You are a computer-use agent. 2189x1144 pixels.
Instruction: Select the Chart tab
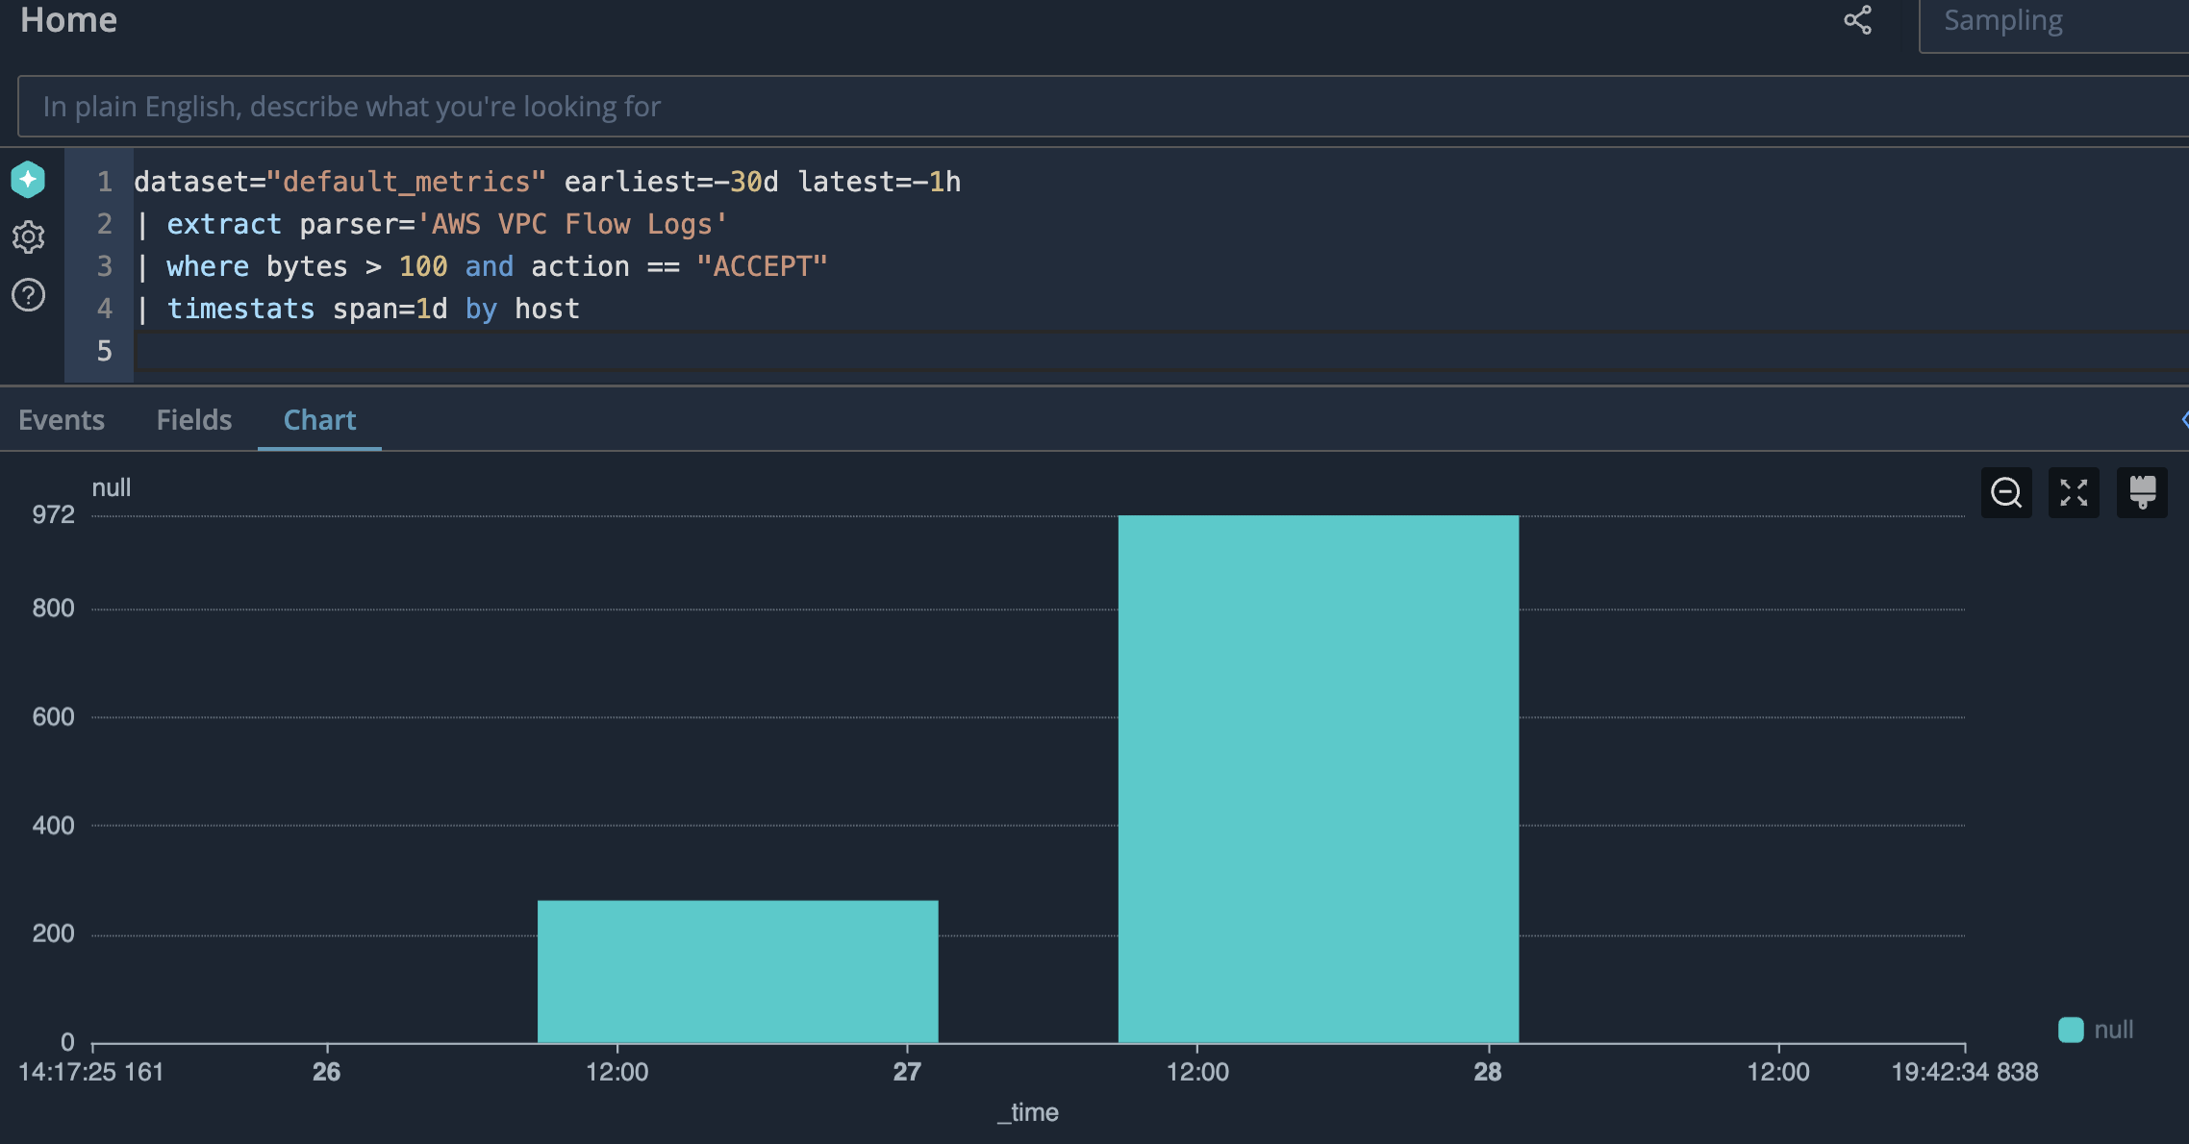tap(319, 420)
